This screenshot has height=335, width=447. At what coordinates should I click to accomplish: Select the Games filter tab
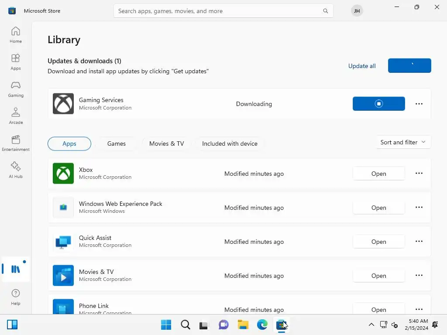click(116, 144)
